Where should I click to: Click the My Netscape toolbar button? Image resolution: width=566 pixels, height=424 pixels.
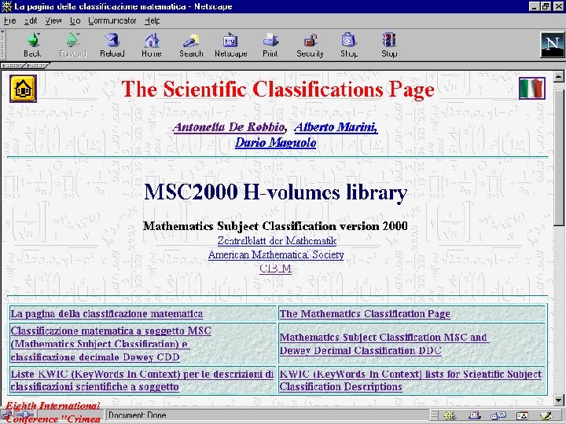point(230,45)
